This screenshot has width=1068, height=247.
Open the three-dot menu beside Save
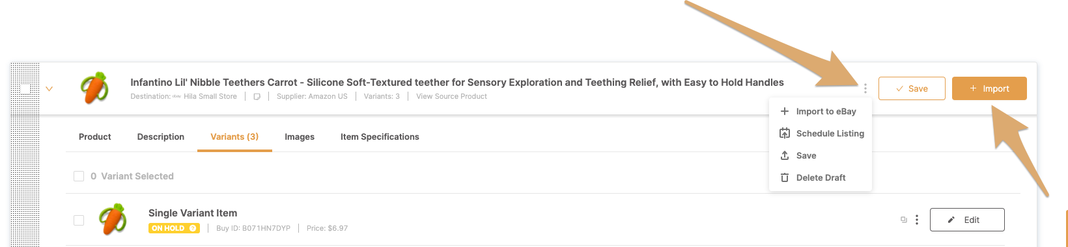pyautogui.click(x=865, y=88)
